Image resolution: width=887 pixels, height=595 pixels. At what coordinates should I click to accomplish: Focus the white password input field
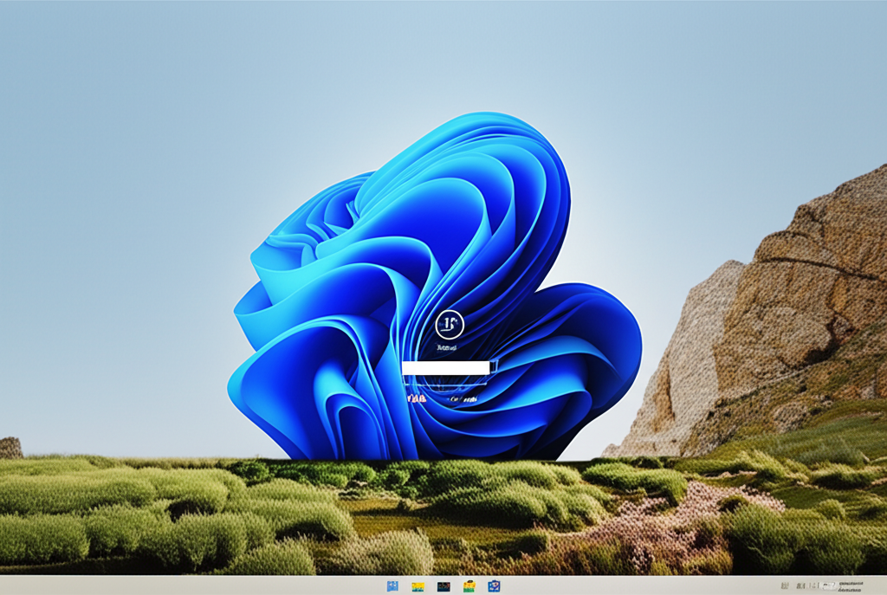point(446,368)
